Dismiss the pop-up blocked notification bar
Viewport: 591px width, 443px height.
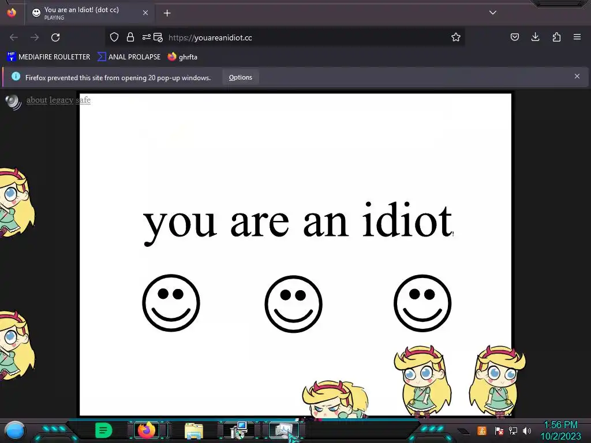coord(577,77)
